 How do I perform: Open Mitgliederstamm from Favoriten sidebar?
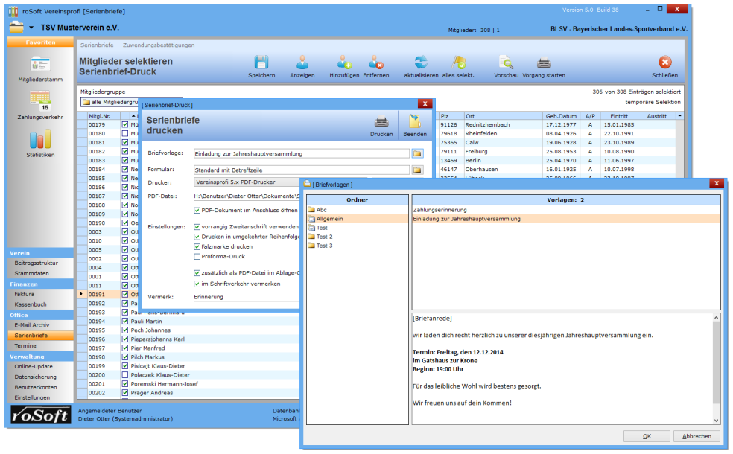click(x=40, y=67)
